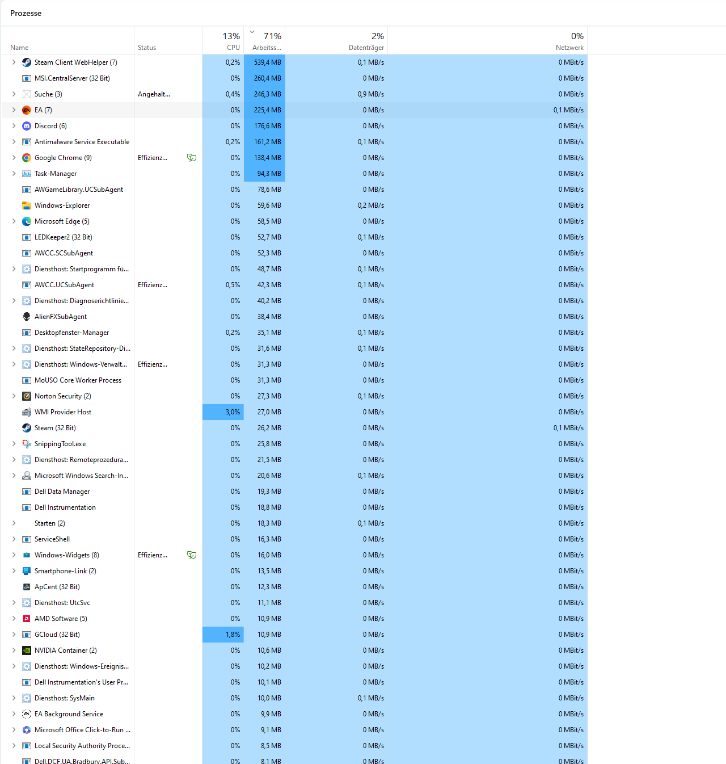
Task: Click the 1,8% CPU value of GCloud
Action: click(233, 635)
